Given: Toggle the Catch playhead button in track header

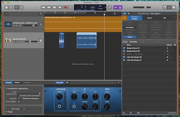Looking at the screenshot, I should coord(41,14).
